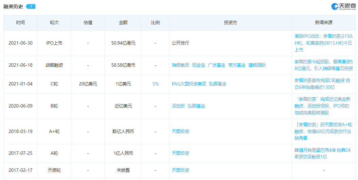Open investor link 瑞银集团
Image resolution: width=358 pixels, height=180 pixels.
pos(181,65)
